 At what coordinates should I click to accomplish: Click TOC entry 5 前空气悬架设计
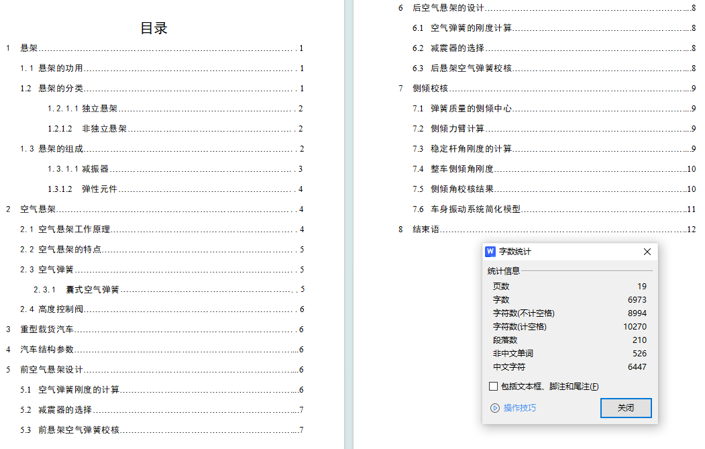(155, 370)
